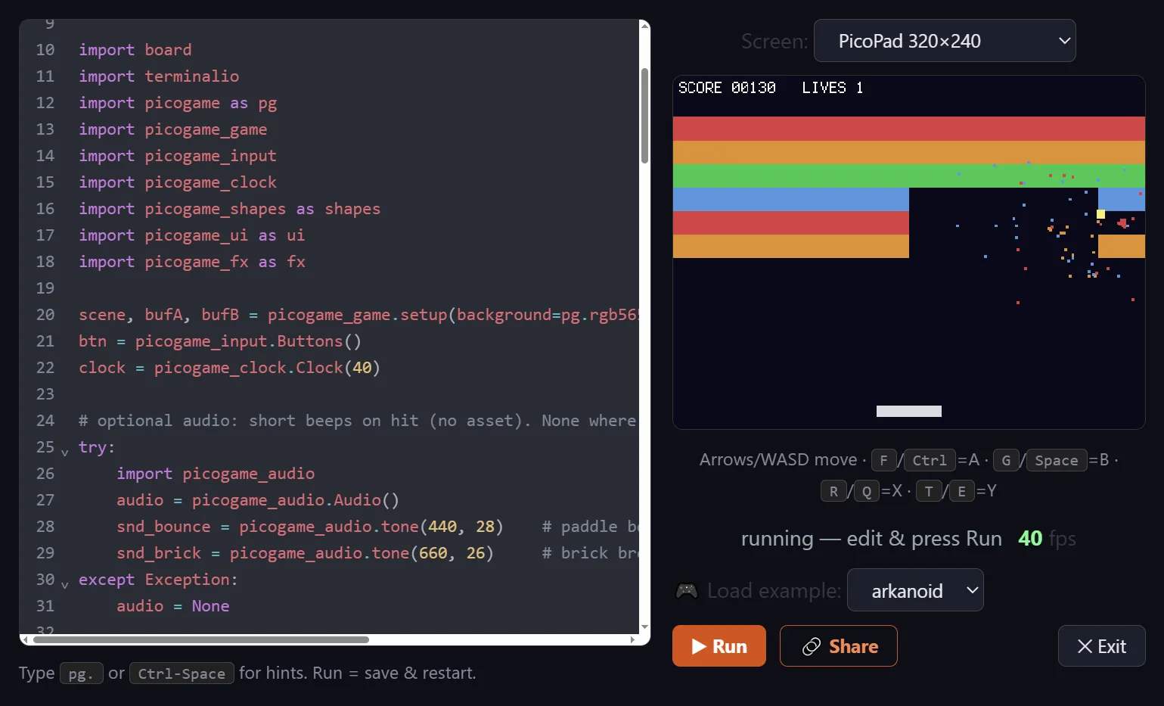
Task: Click the scroll up arrow of the editor
Action: [644, 26]
